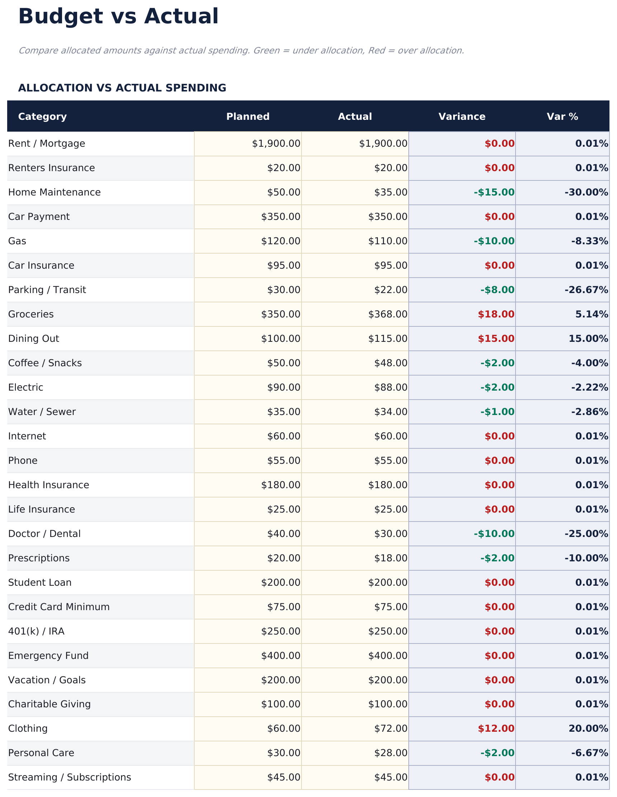
Task: Click the Planned column header
Action: pos(248,117)
